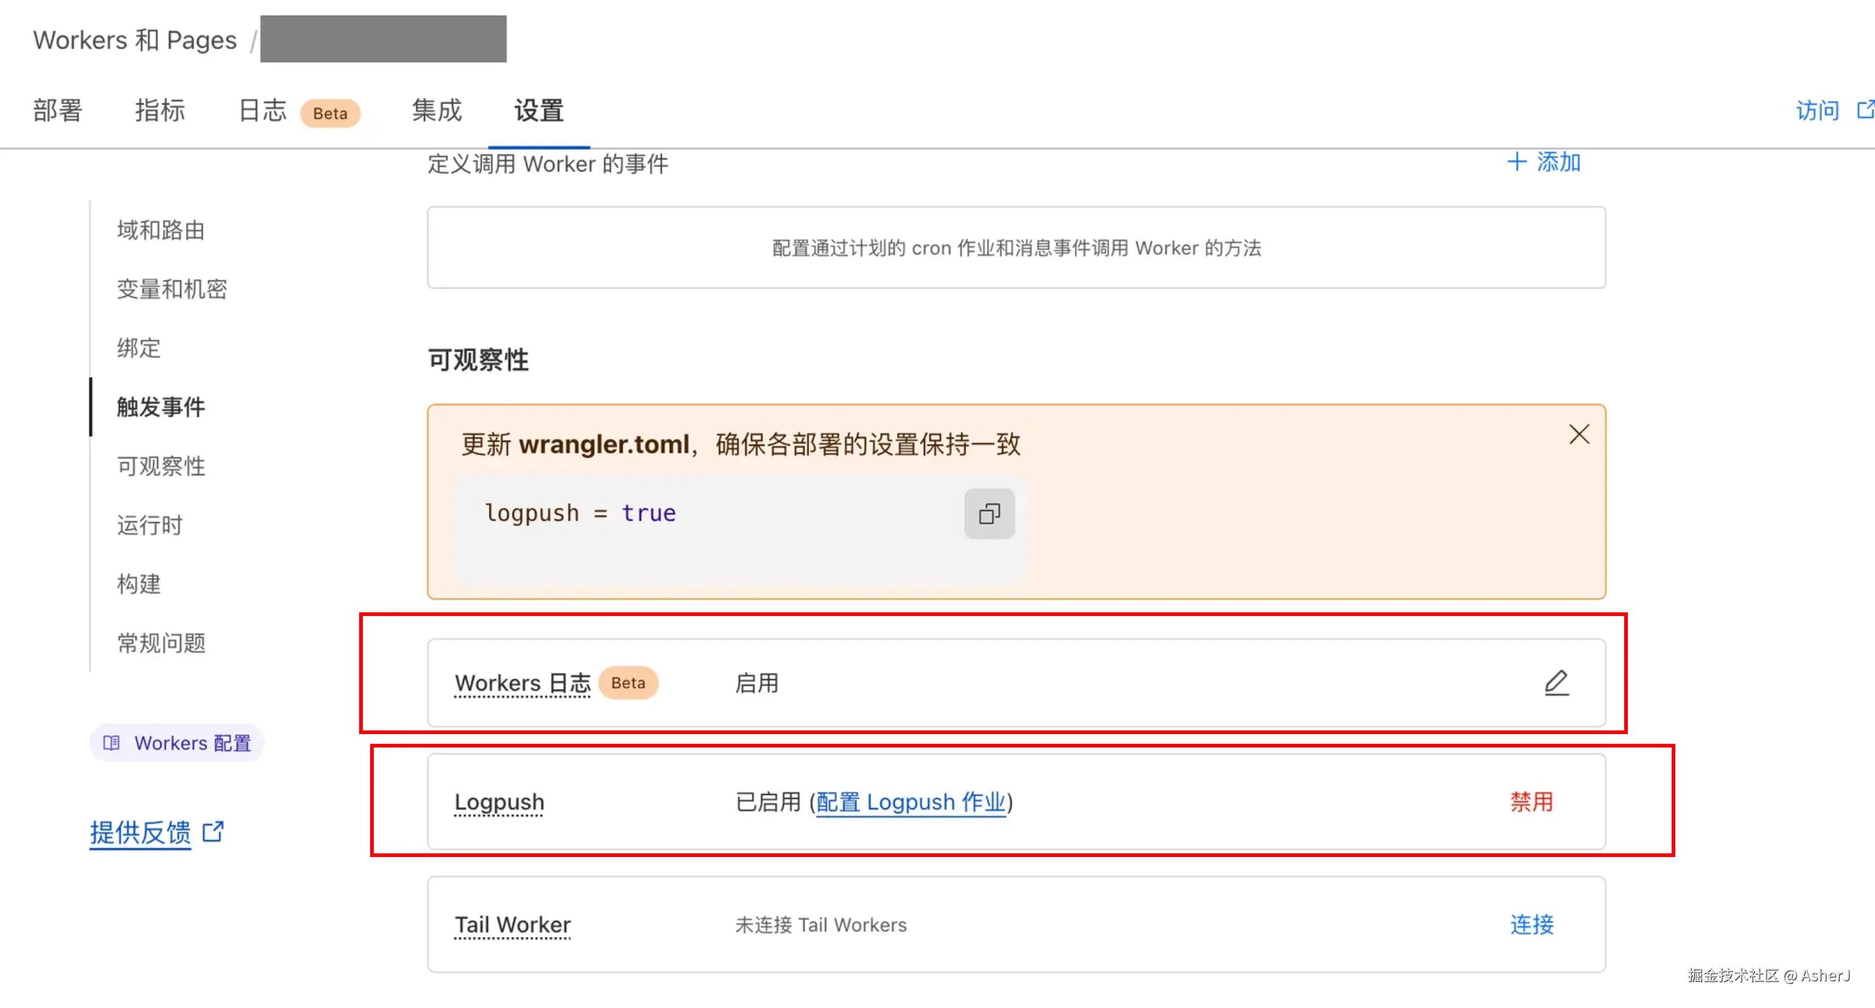This screenshot has width=1875, height=1008.
Task: Connect a Tail Worker via 连接
Action: pos(1532,924)
